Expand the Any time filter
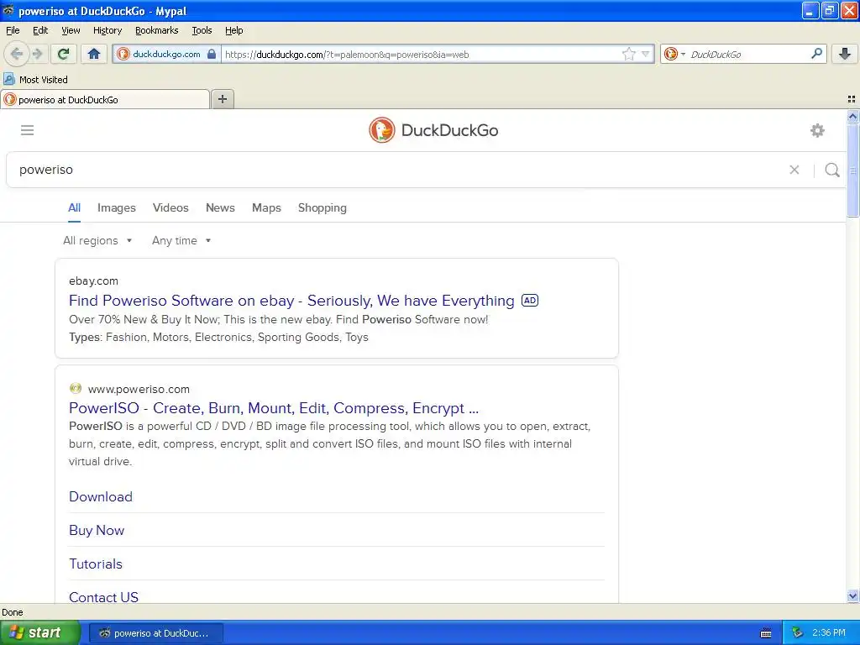The width and height of the screenshot is (860, 645). click(181, 240)
